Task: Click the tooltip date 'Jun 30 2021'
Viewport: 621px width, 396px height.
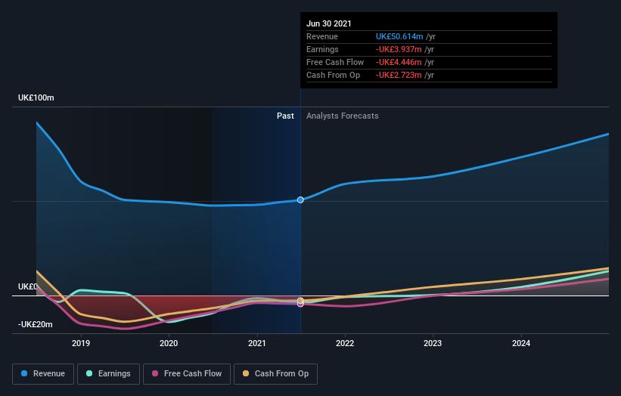Action: (x=329, y=23)
